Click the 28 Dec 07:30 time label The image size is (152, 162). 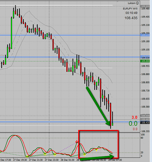coord(115,160)
